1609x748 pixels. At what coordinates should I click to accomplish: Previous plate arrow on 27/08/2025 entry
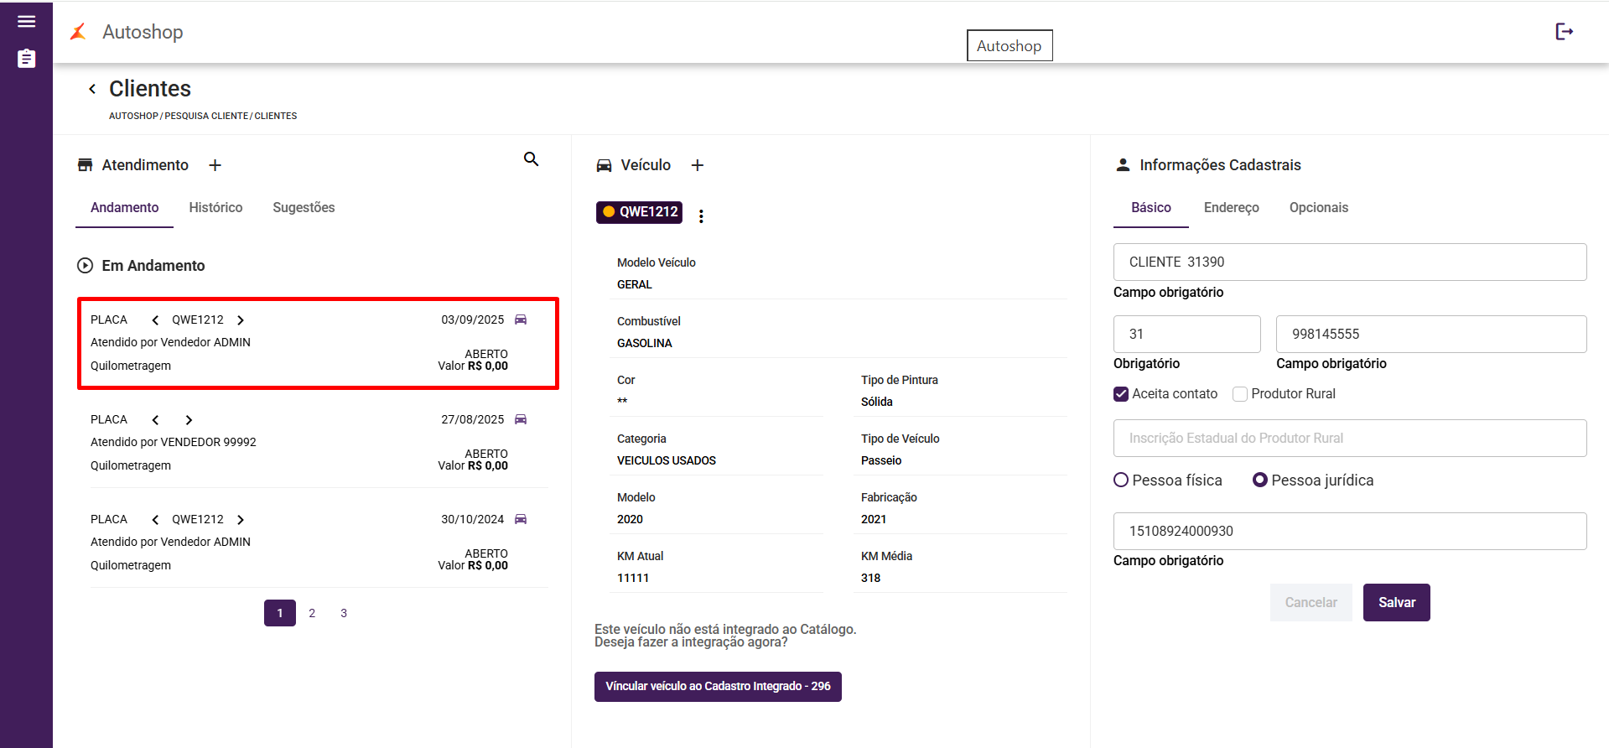(155, 420)
